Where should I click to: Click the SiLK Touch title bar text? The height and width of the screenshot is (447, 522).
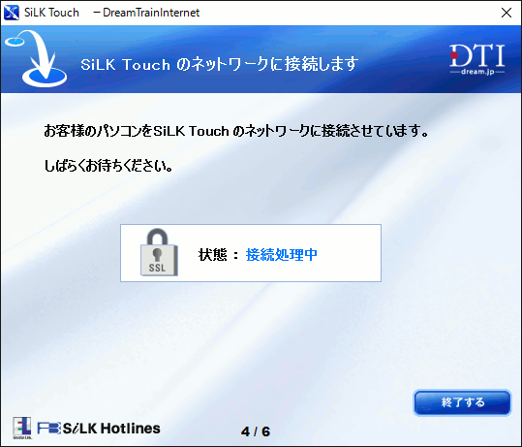click(x=51, y=13)
